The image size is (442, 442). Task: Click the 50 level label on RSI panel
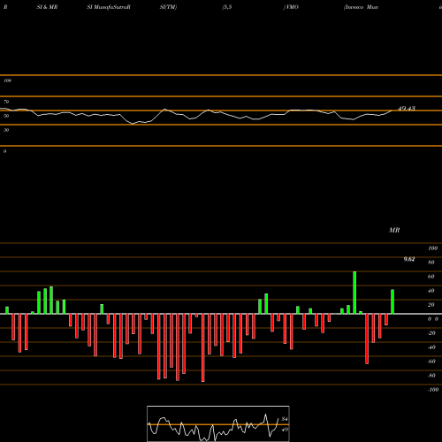click(6, 116)
